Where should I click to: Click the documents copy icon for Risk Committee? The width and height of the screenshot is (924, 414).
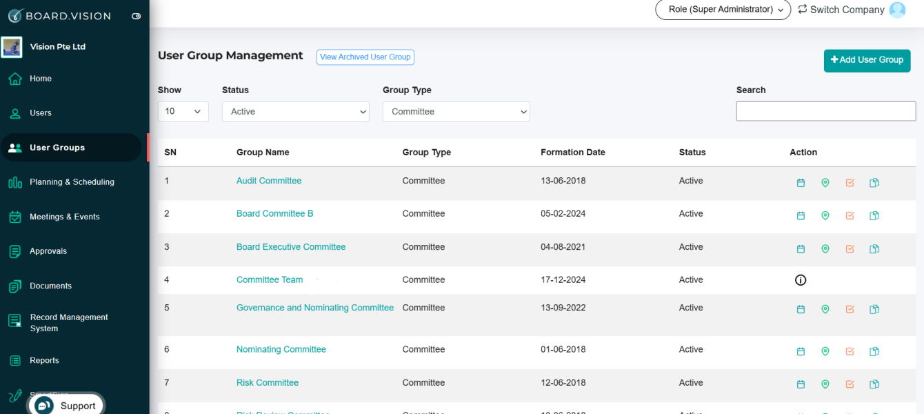pos(874,384)
